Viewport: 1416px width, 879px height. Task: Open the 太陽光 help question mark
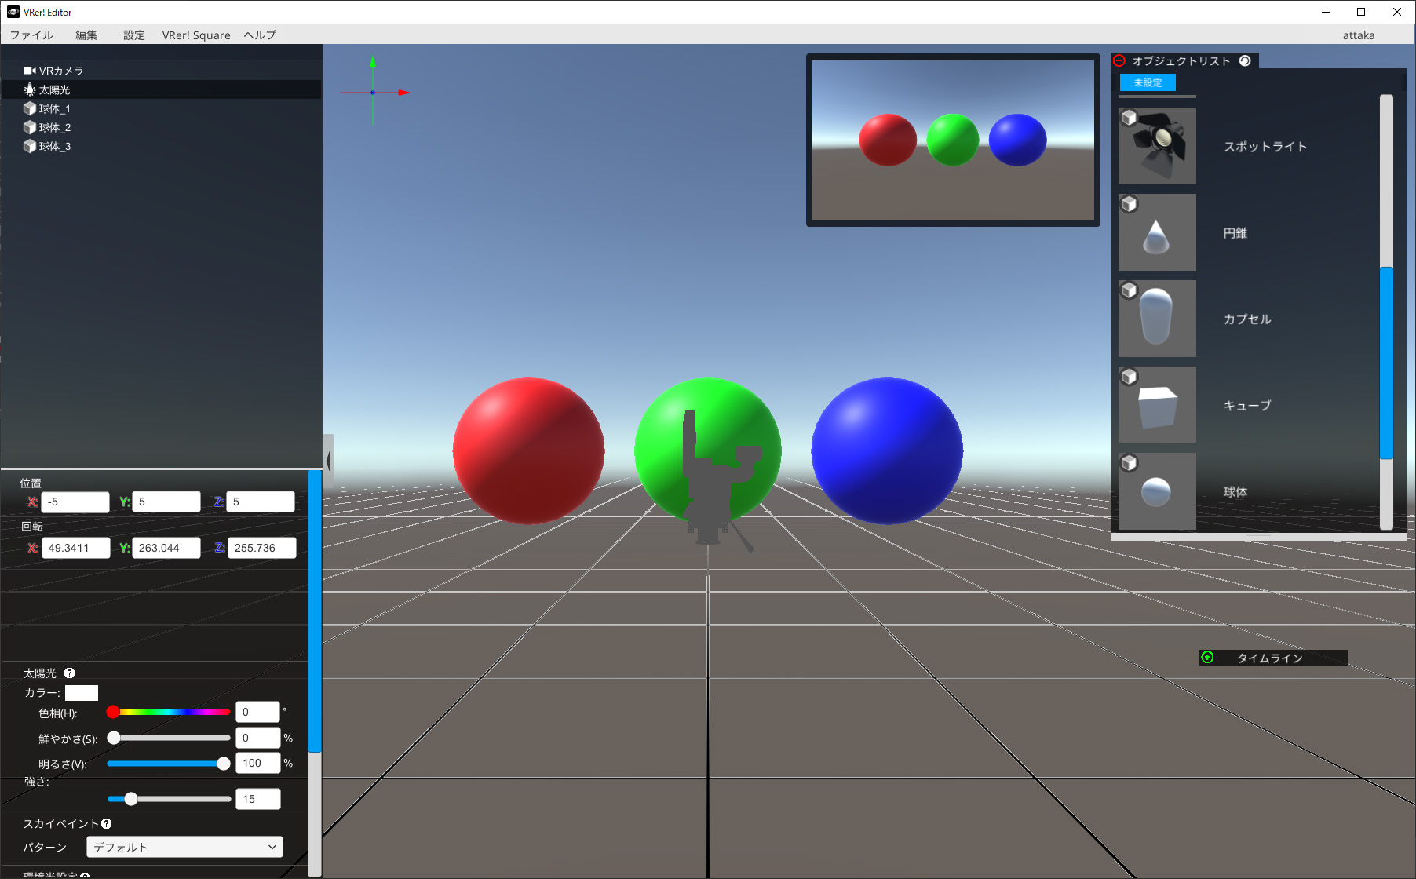(69, 673)
